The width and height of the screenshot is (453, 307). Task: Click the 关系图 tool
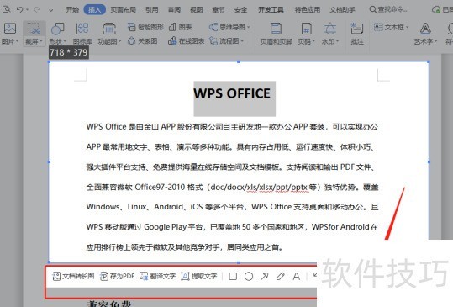coord(143,40)
